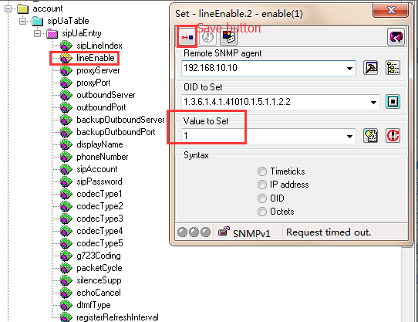
Task: Open the Remote SNMP agent dropdown
Action: pos(349,69)
